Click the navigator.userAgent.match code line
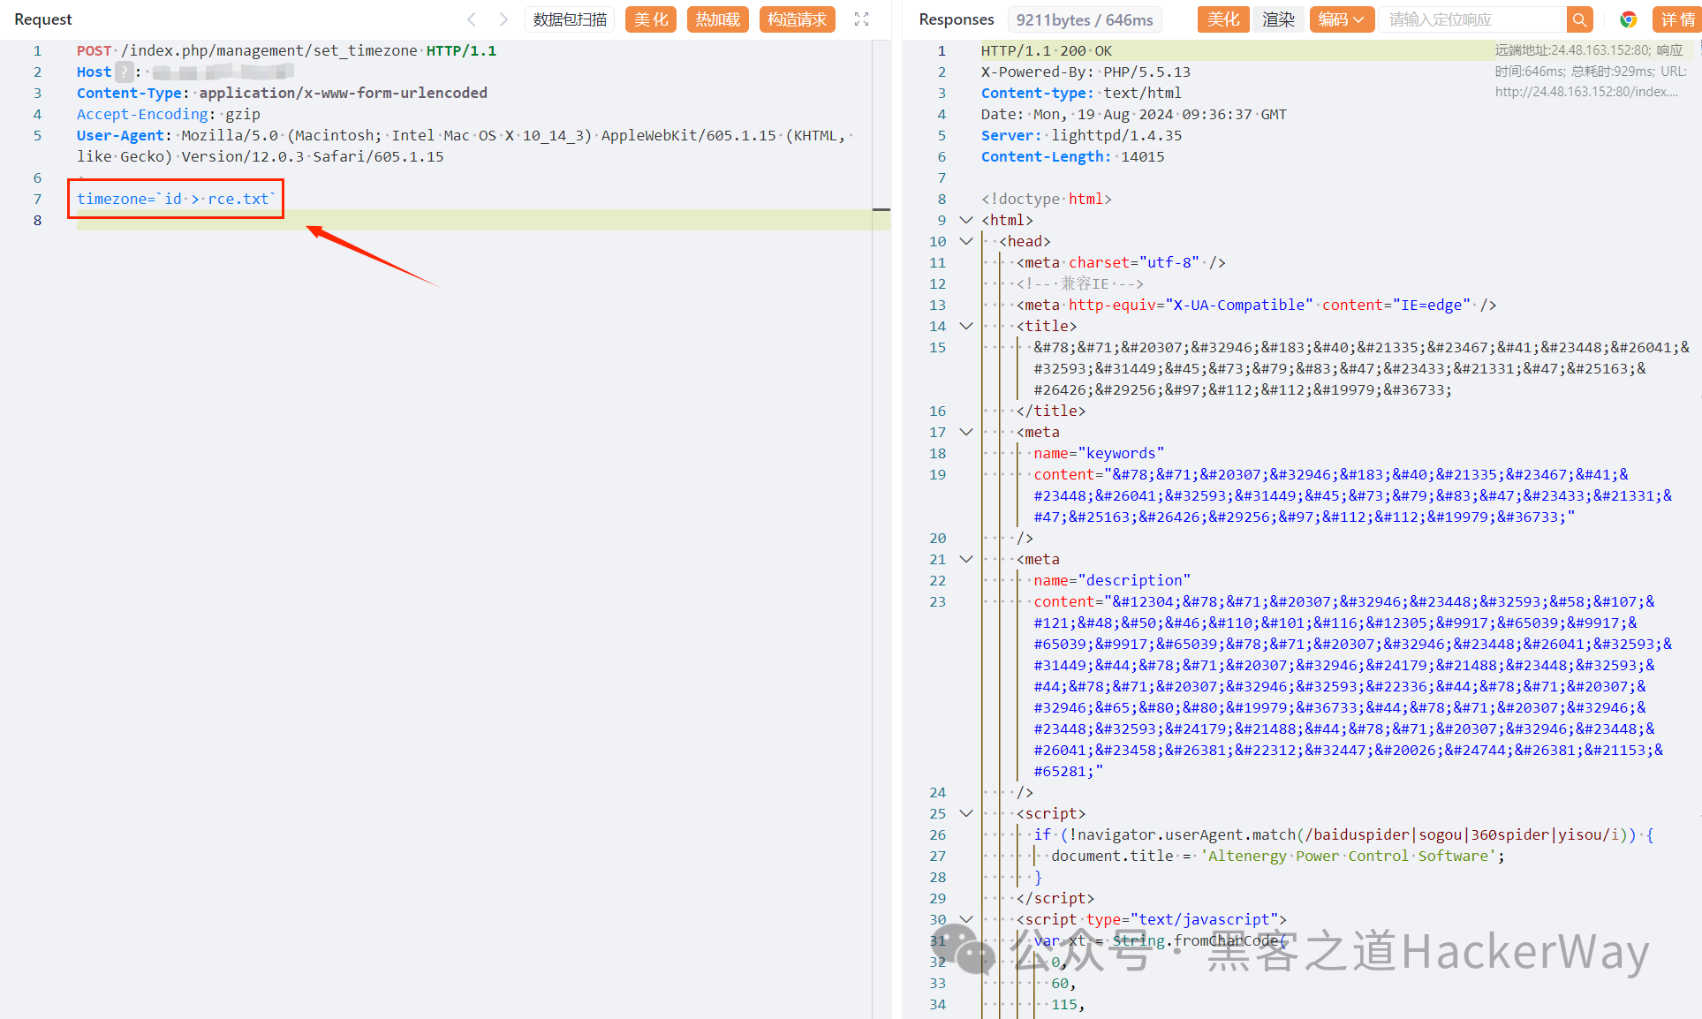1702x1019 pixels. point(1343,834)
